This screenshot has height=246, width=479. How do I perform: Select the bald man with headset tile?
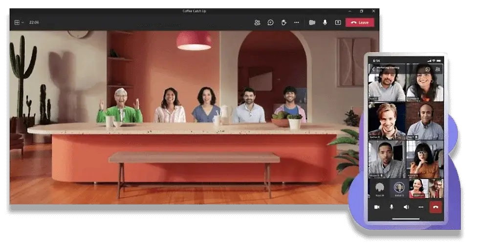click(x=425, y=121)
